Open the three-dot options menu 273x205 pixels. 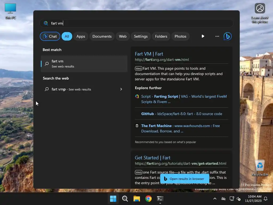pos(217,36)
